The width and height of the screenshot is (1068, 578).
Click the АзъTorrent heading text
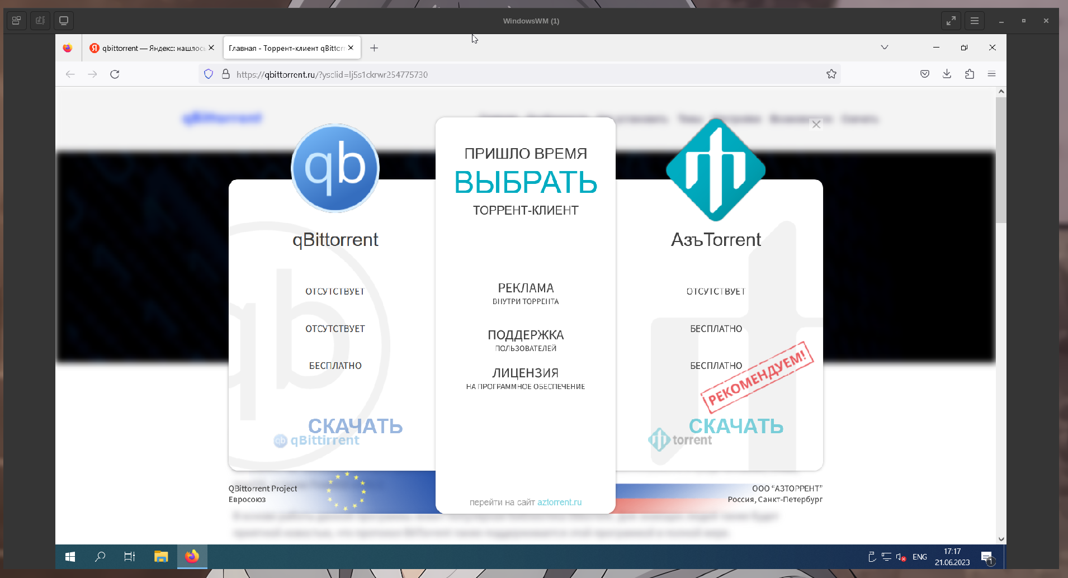(716, 240)
